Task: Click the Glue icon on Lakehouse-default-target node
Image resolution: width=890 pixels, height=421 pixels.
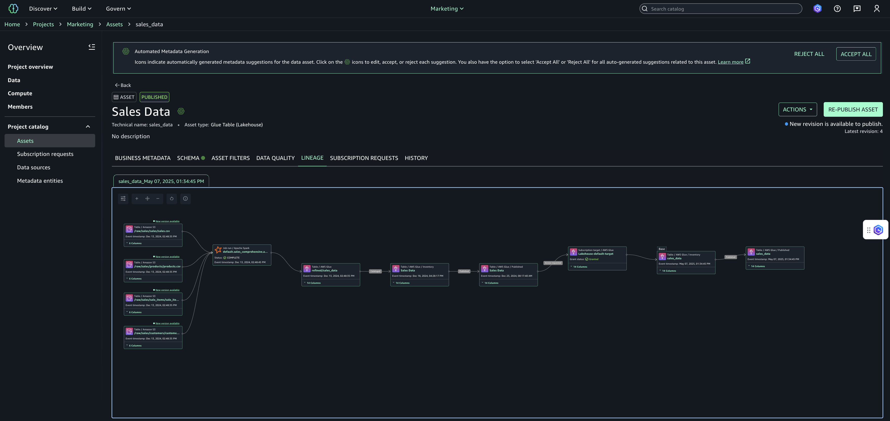Action: pyautogui.click(x=574, y=252)
